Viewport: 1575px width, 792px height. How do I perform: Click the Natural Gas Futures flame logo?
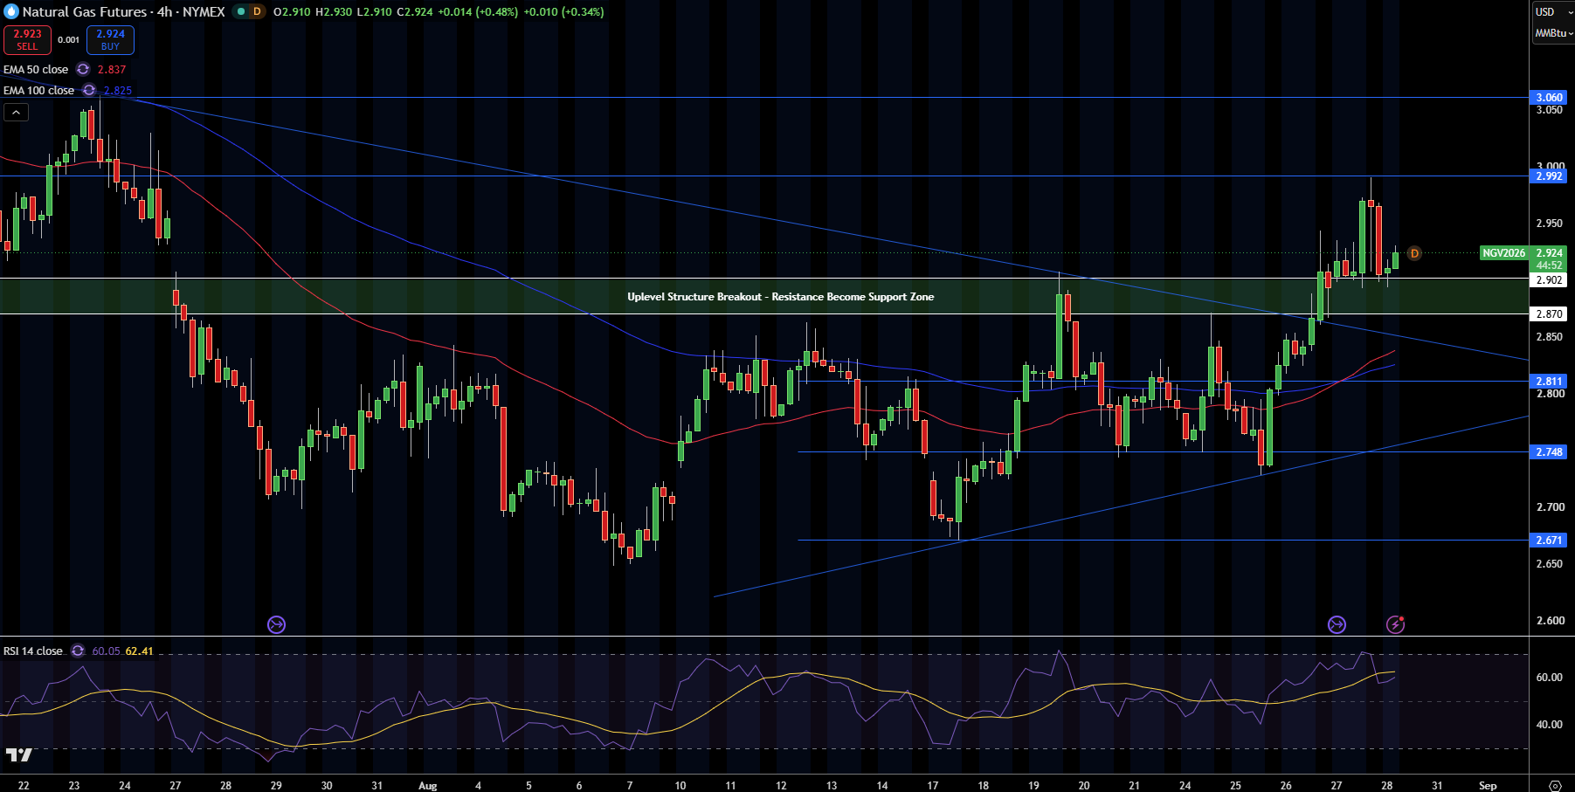tap(11, 11)
